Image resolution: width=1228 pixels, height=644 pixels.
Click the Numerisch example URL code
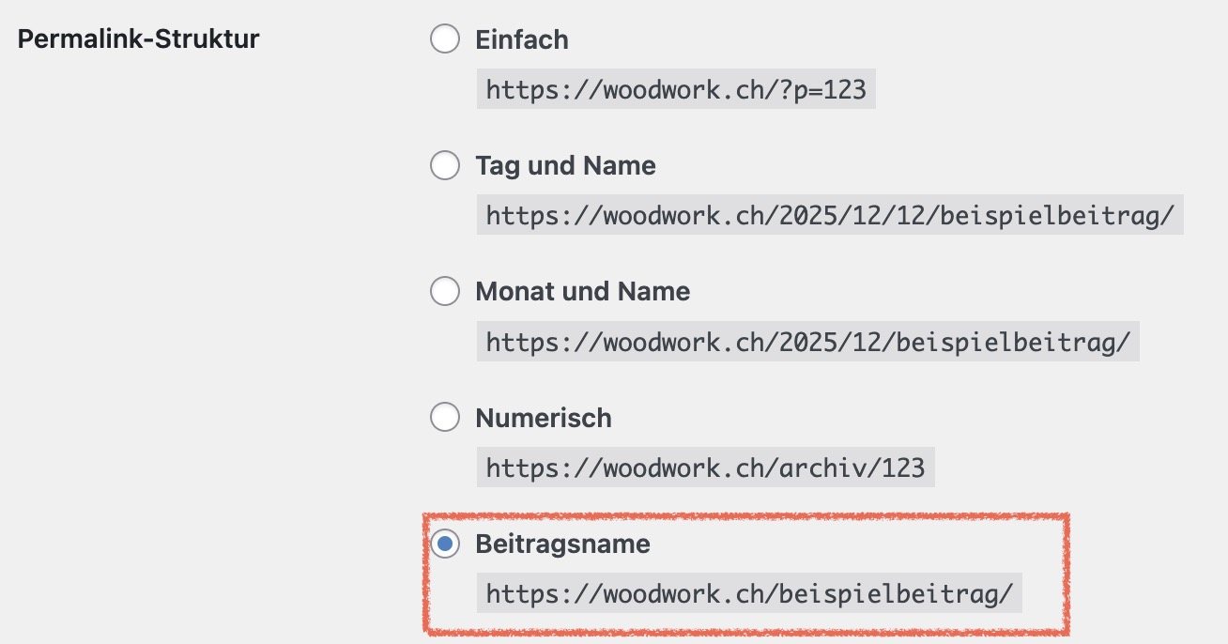point(705,468)
